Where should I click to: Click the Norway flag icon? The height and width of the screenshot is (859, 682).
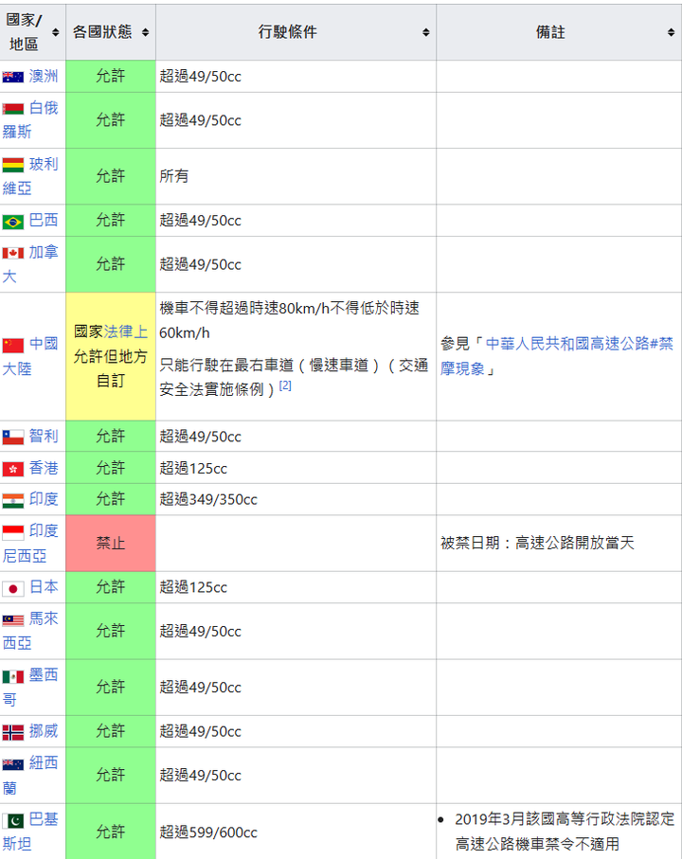13,732
